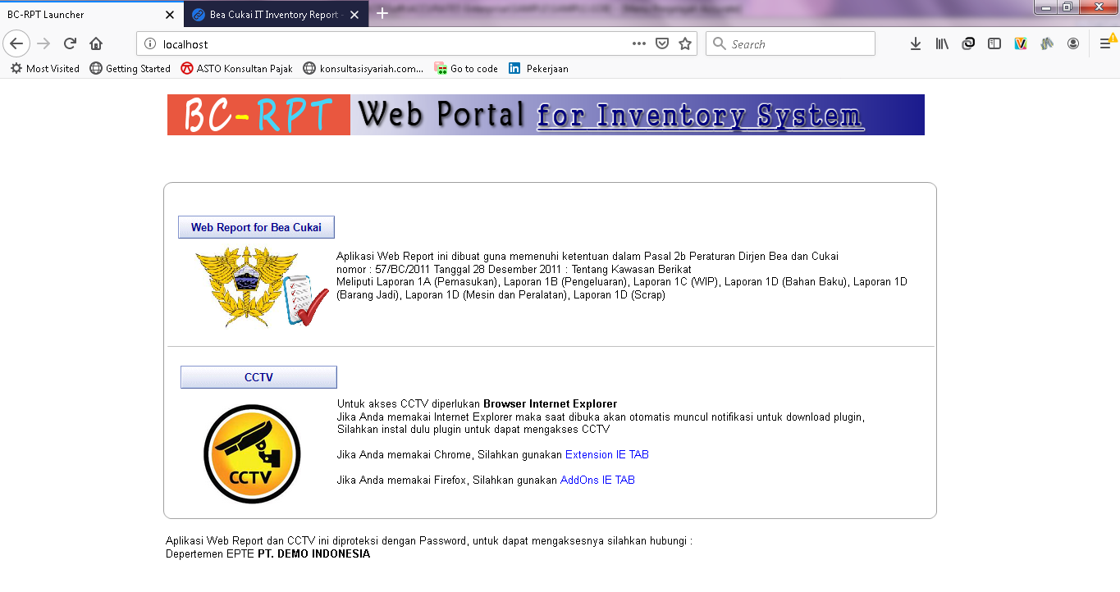
Task: Open the Downloads panel icon
Action: (x=915, y=43)
